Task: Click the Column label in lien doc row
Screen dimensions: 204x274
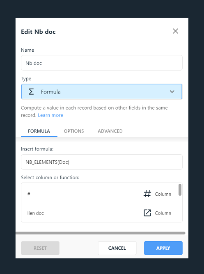Action: tap(163, 213)
